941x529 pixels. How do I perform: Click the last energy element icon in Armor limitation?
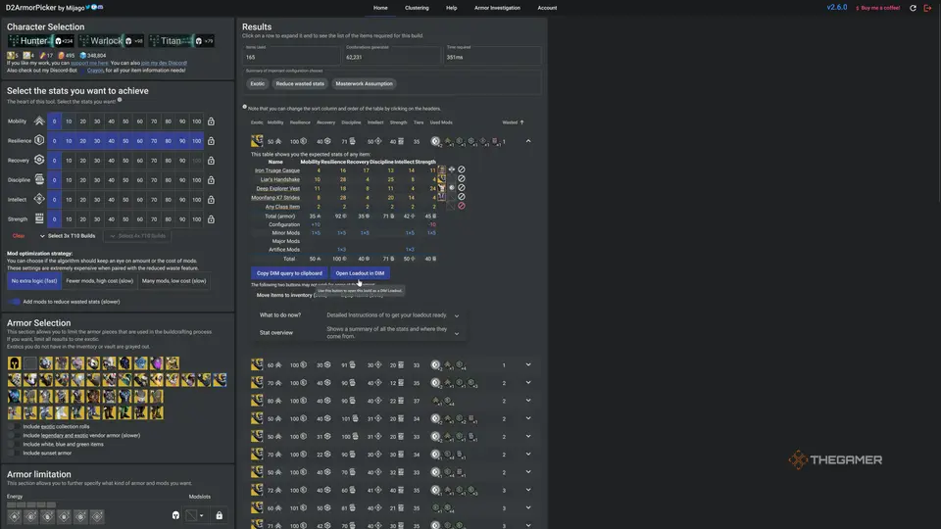coord(97,516)
